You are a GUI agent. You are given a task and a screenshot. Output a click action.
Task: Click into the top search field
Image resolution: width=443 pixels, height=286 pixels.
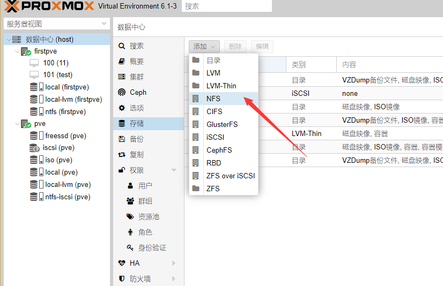click(226, 6)
